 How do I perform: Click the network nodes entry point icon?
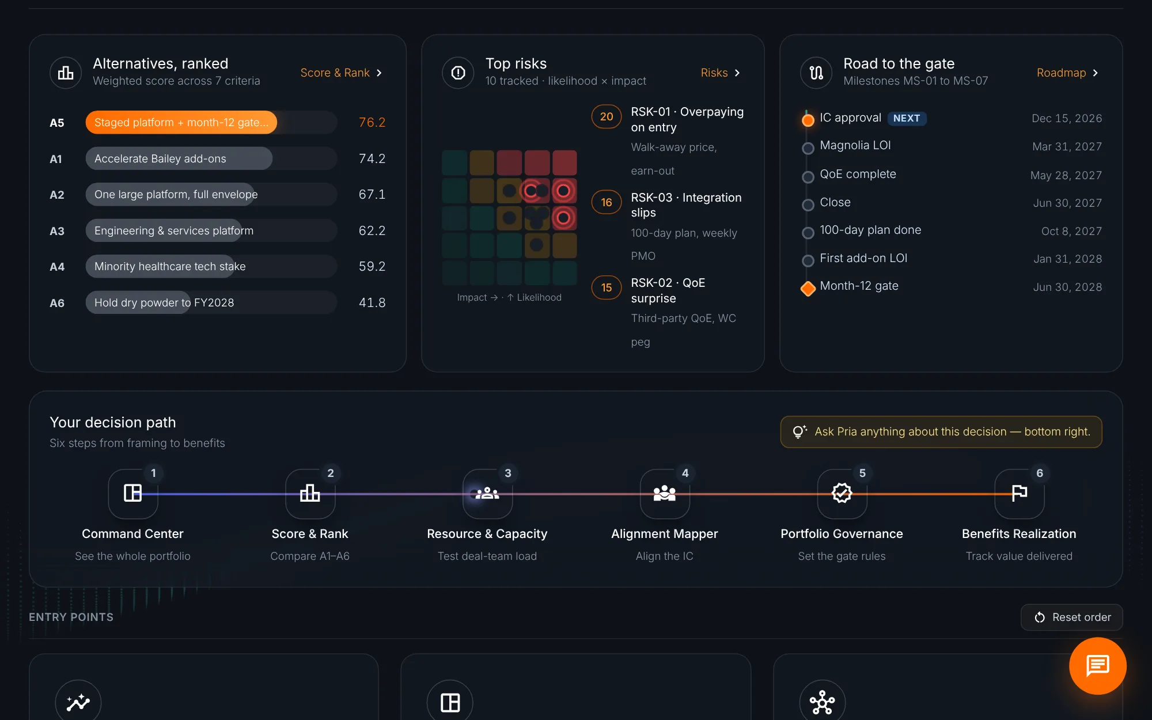click(823, 702)
